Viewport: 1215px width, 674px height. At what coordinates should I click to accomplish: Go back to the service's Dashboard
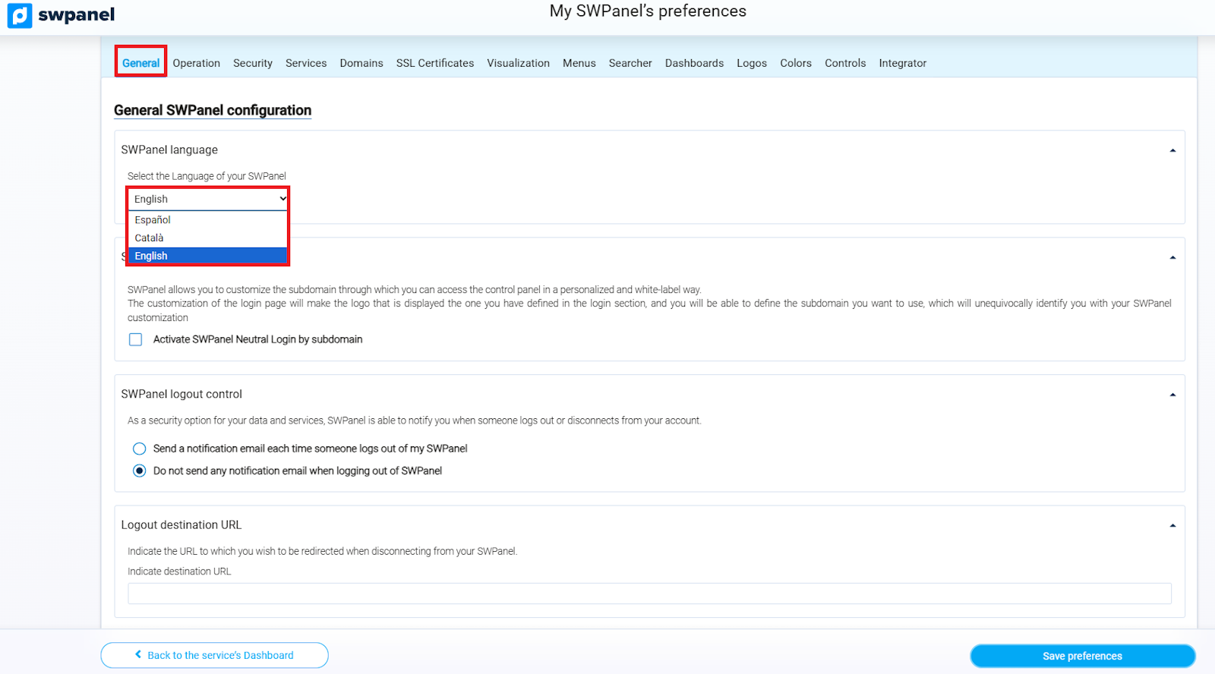214,655
